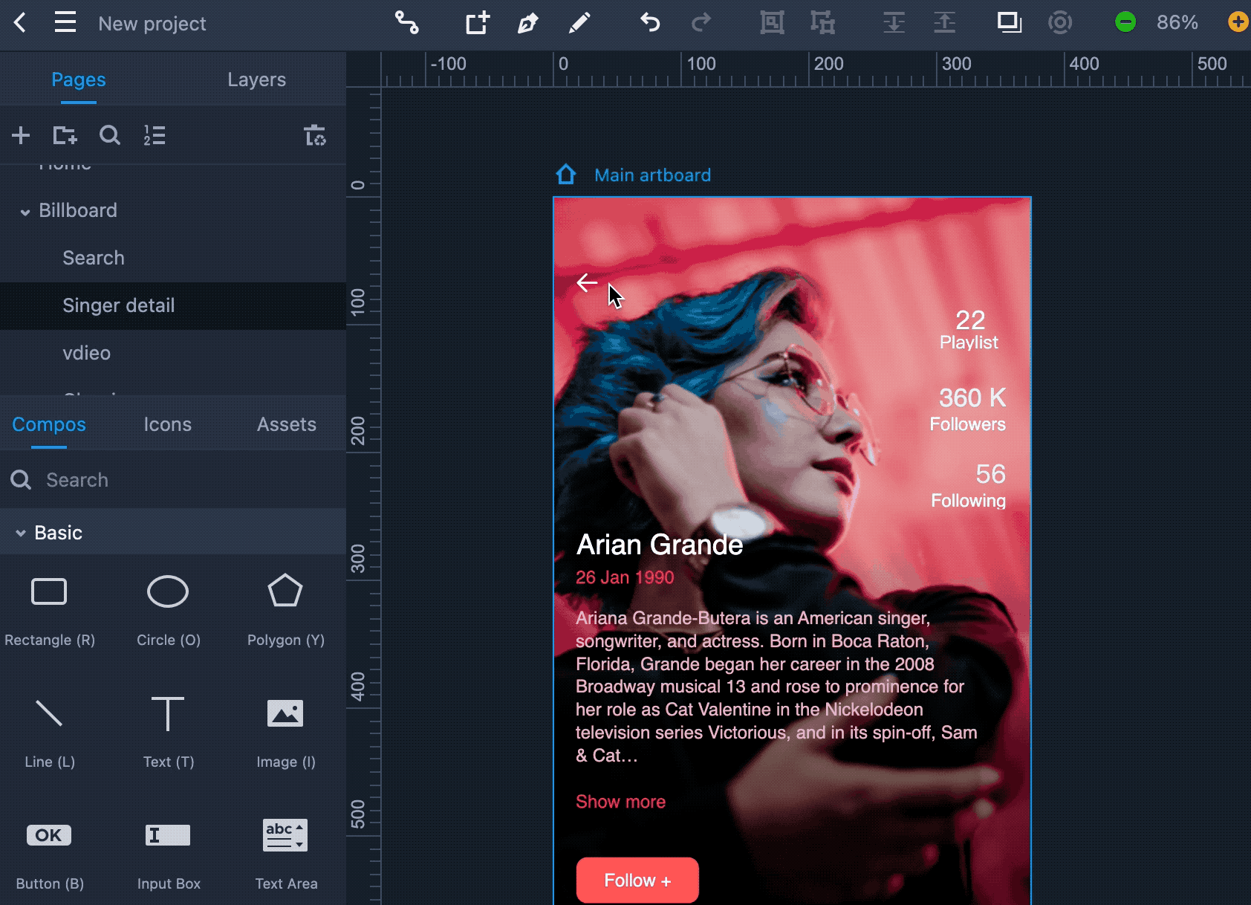Select the 56 Following counter
Image resolution: width=1251 pixels, height=905 pixels.
pos(969,485)
